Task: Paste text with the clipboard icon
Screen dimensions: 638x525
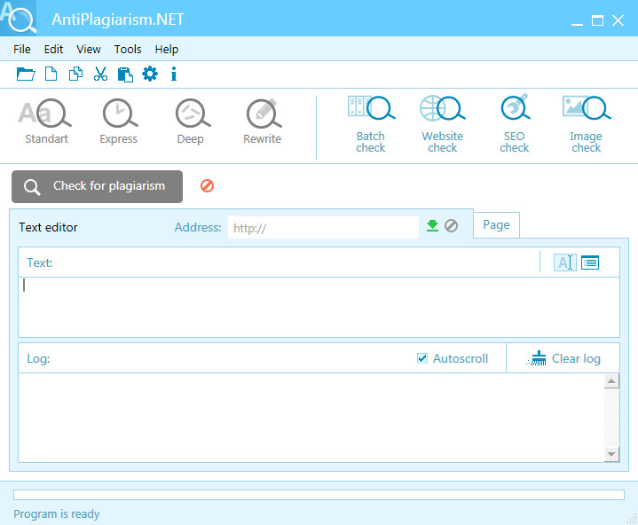Action: click(125, 74)
